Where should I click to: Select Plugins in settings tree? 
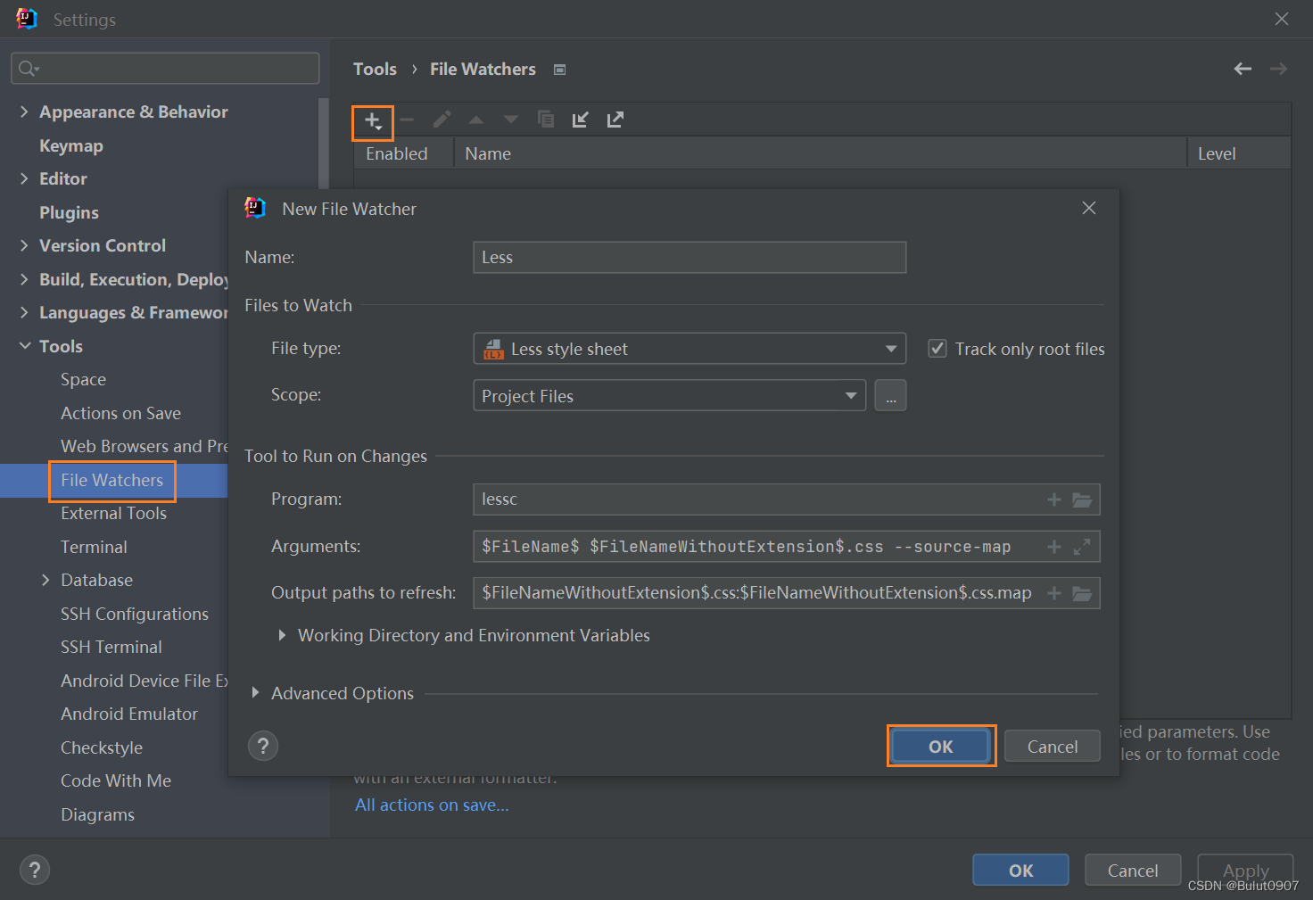[69, 212]
